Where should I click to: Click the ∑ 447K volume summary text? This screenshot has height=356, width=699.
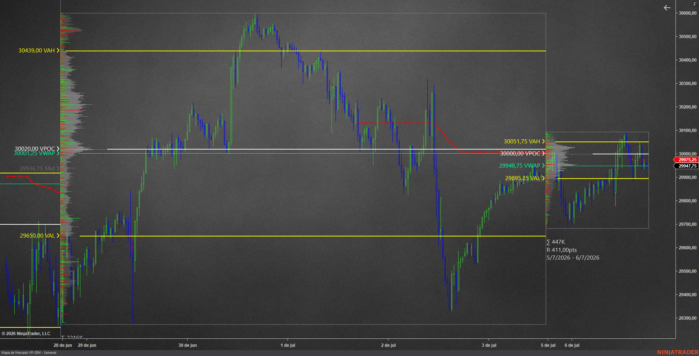556,242
